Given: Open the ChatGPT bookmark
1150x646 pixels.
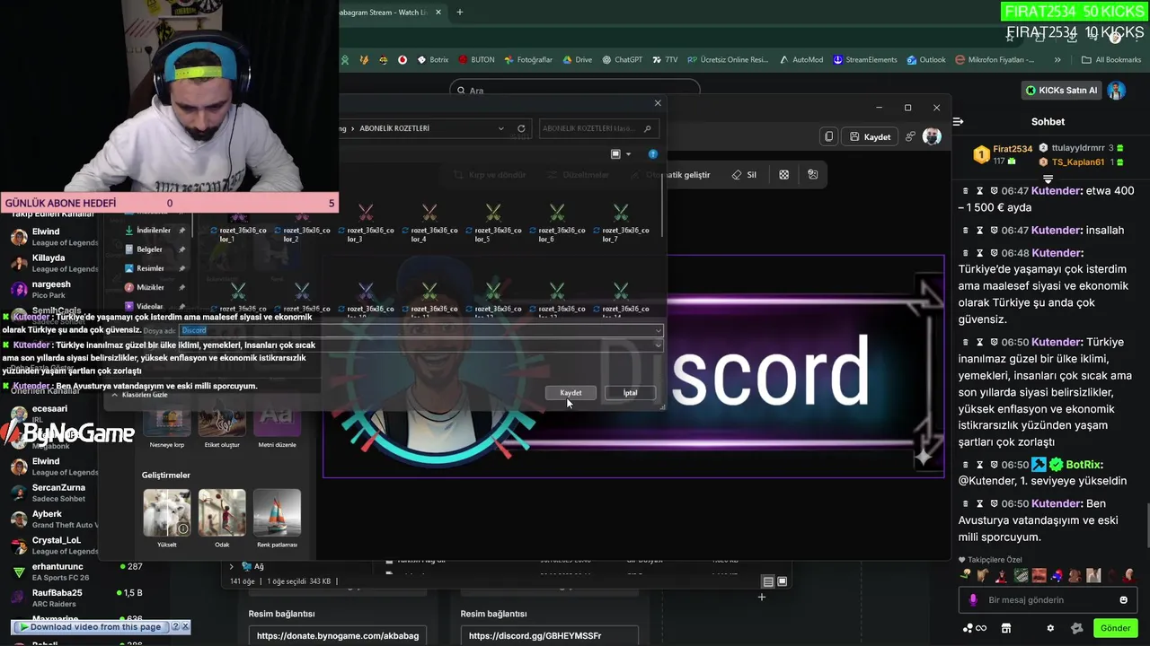Looking at the screenshot, I should tap(622, 60).
